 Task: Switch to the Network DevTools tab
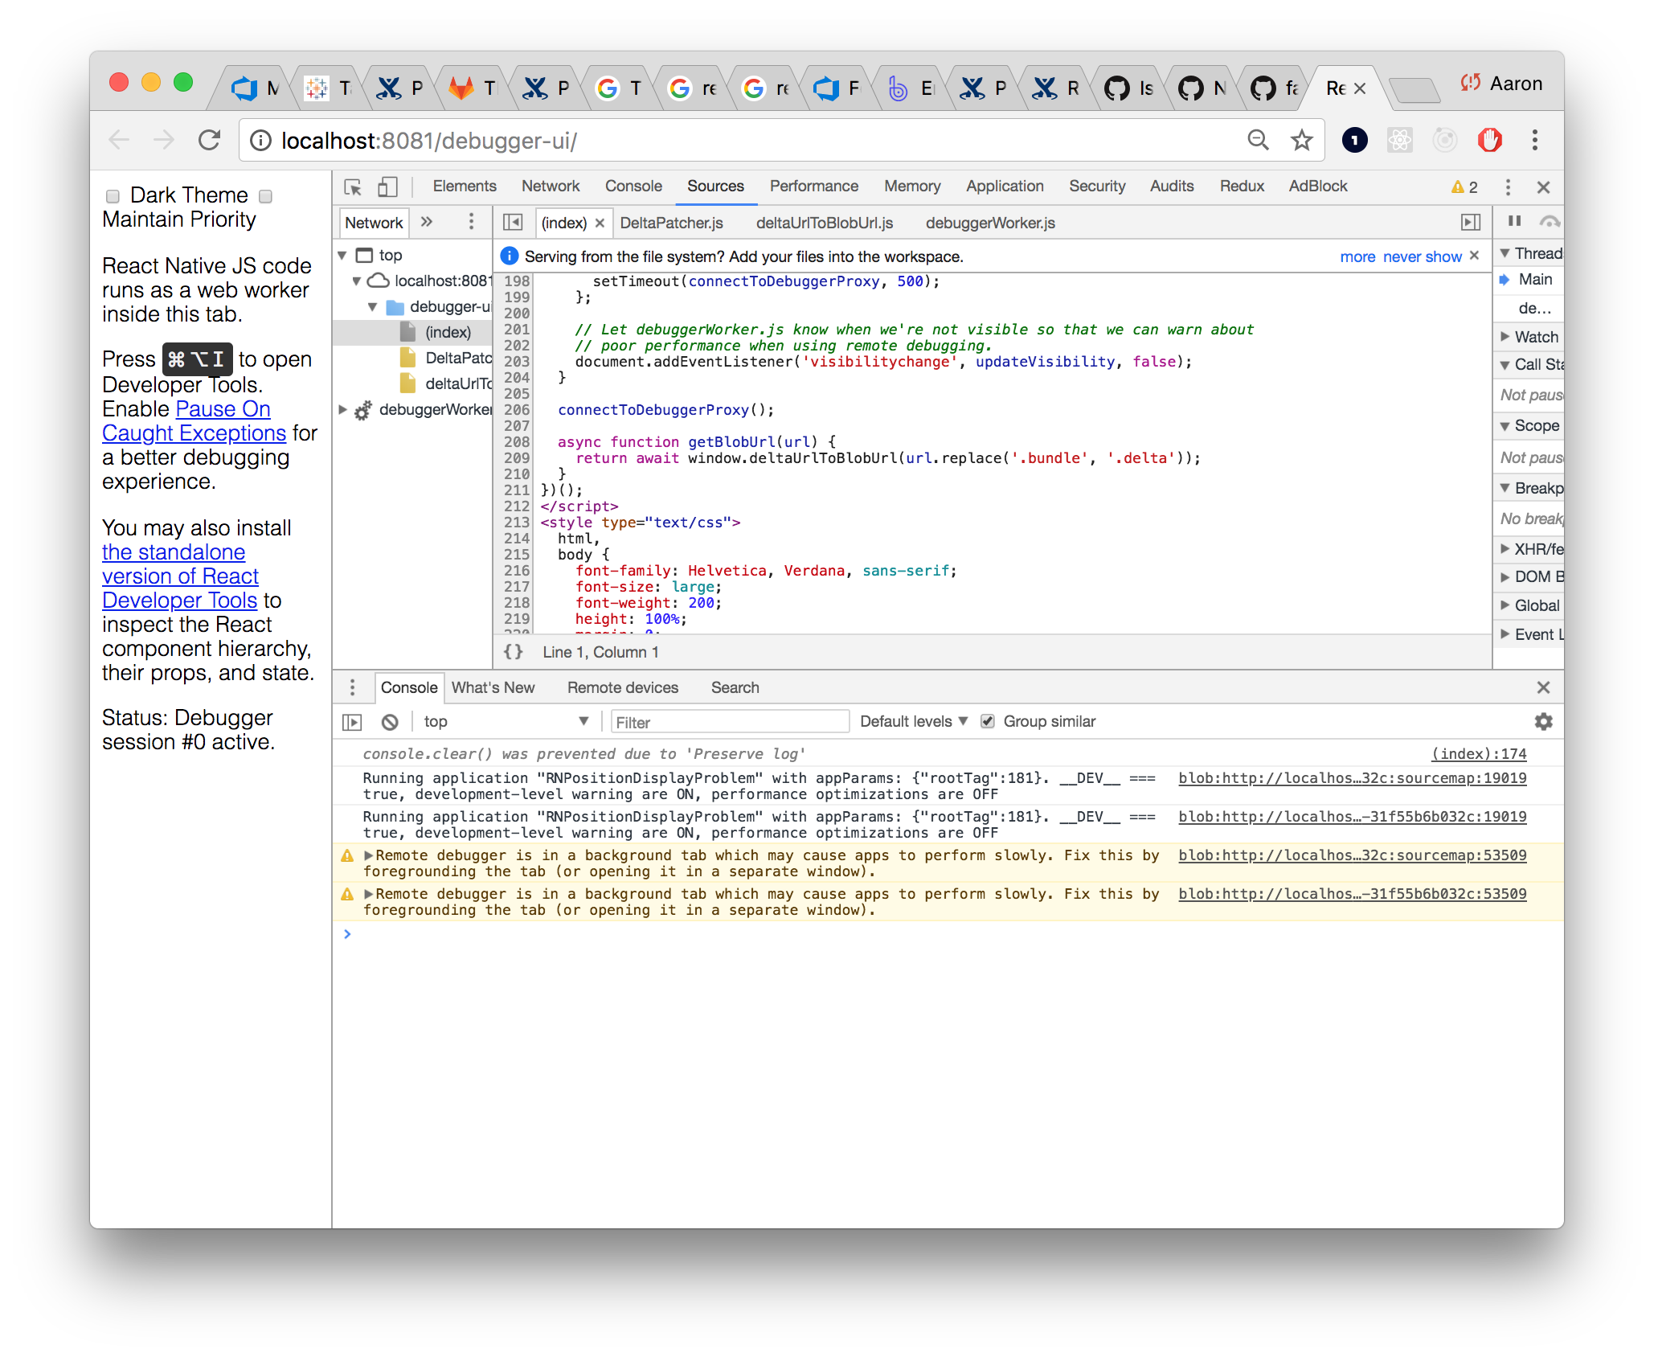click(x=550, y=187)
